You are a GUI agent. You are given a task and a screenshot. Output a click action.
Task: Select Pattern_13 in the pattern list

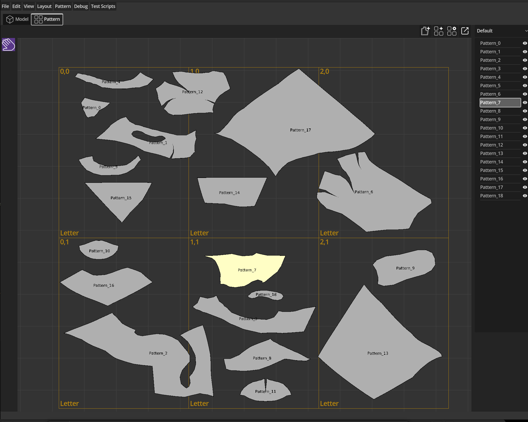click(500, 153)
